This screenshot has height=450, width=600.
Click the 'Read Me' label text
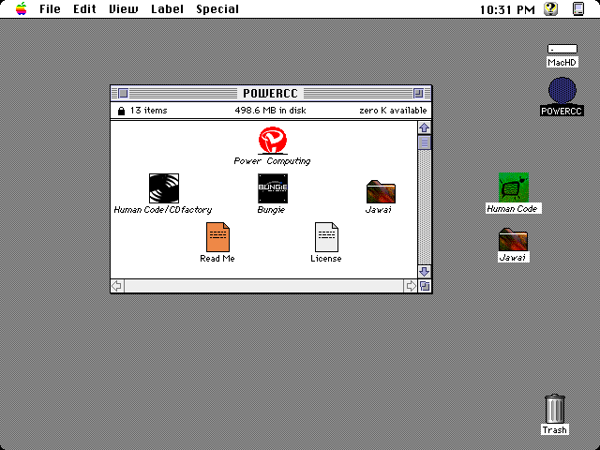(x=217, y=259)
